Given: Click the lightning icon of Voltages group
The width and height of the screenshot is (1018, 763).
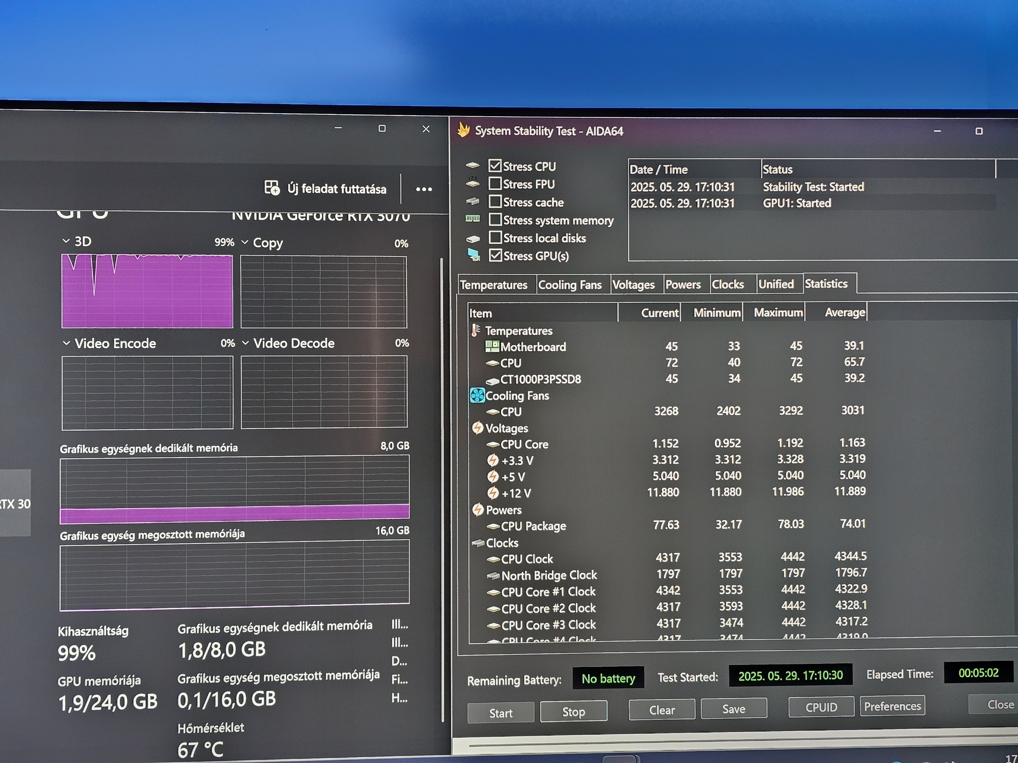Looking at the screenshot, I should pyautogui.click(x=478, y=428).
